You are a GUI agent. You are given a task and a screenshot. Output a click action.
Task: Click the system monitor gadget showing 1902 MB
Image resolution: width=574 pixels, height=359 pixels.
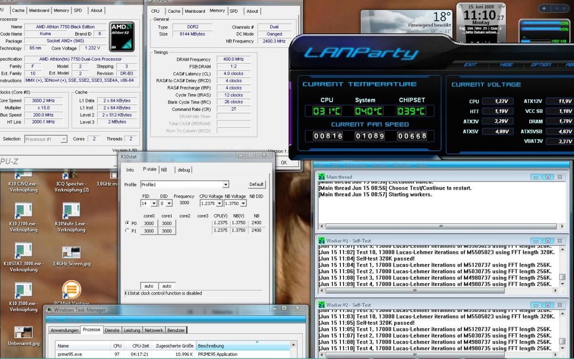545,31
